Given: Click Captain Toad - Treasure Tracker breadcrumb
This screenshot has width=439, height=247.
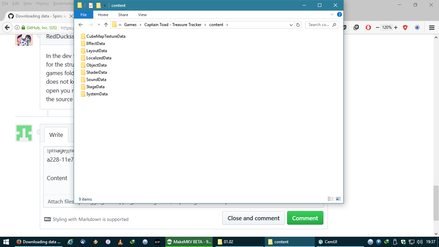Looking at the screenshot, I should [173, 25].
